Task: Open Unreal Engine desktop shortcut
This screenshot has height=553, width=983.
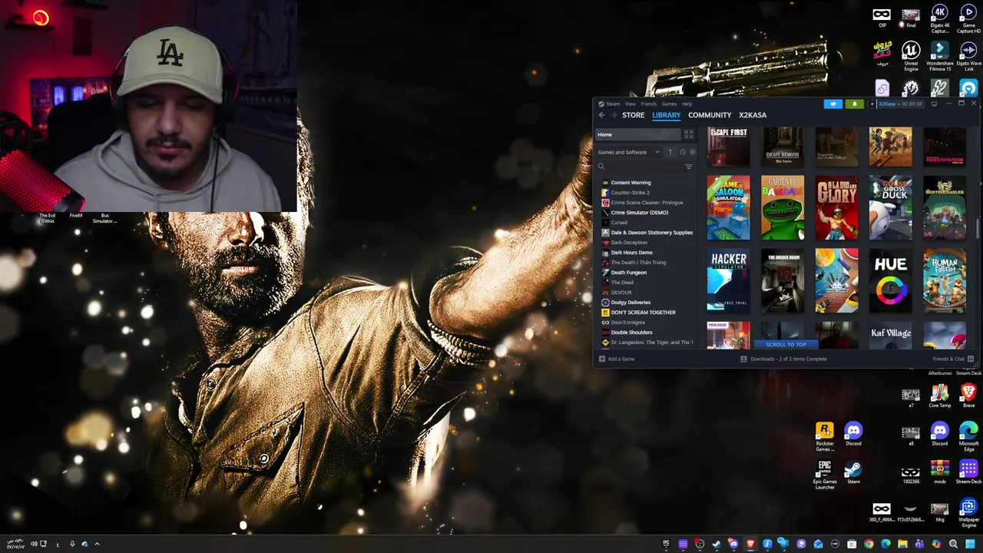Action: (910, 57)
